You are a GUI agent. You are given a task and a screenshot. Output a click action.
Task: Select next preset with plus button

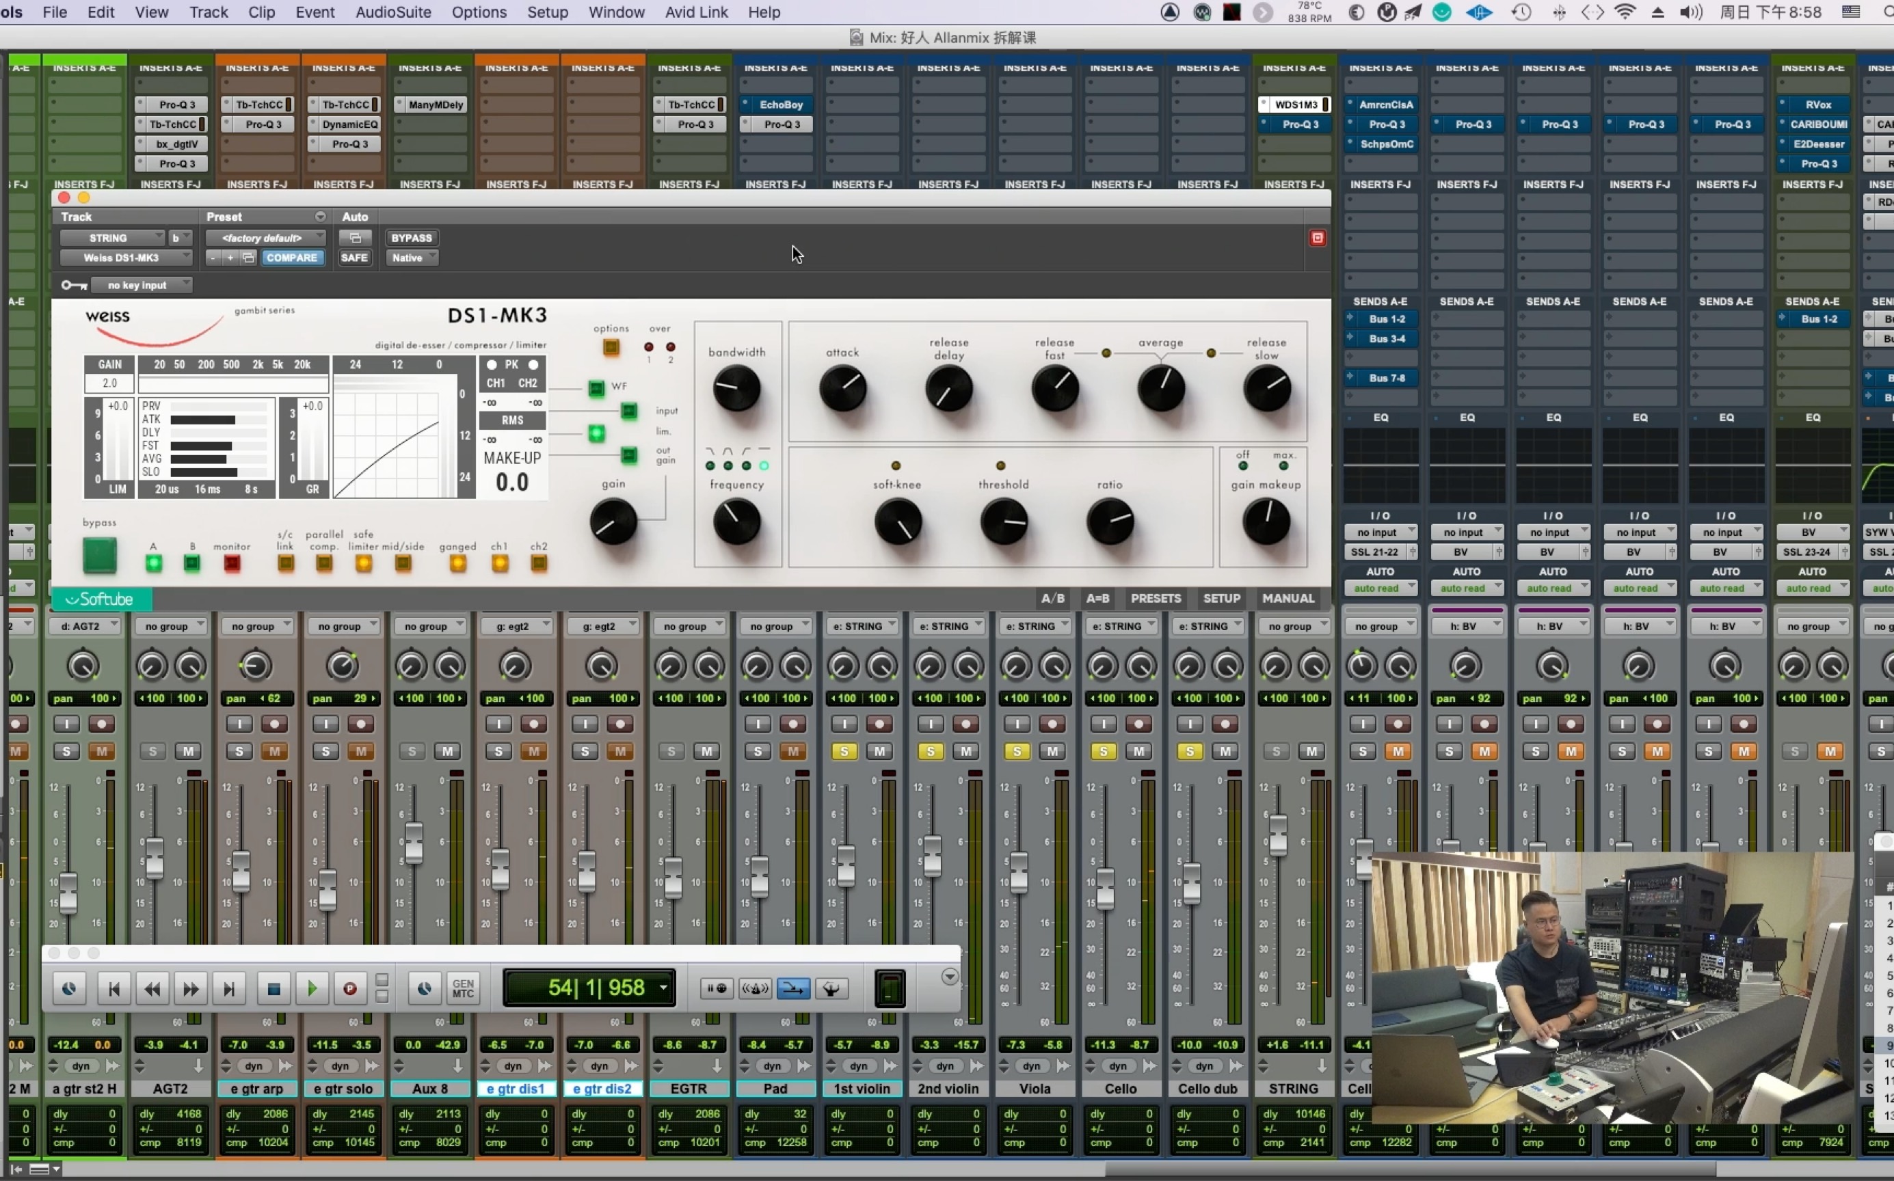tap(230, 258)
